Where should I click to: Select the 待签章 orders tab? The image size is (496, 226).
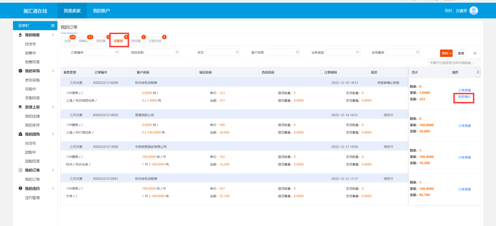coord(101,40)
